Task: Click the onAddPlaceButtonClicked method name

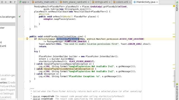Action: [x=57, y=36]
